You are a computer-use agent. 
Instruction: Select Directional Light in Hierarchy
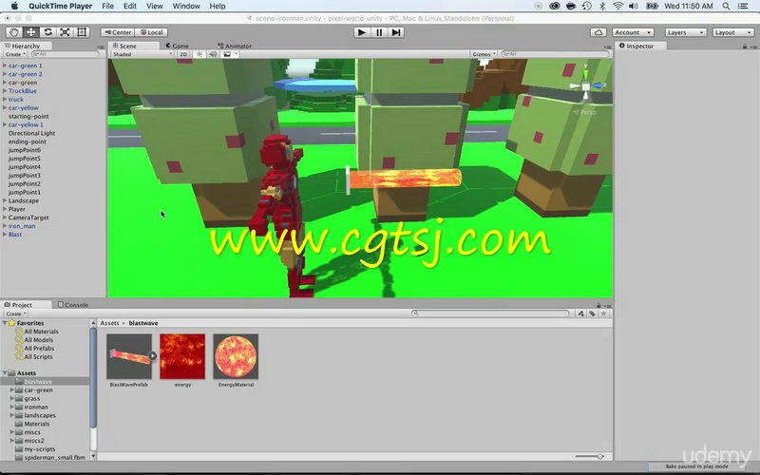32,133
